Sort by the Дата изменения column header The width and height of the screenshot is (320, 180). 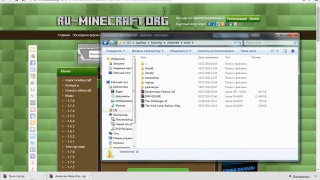pyautogui.click(x=208, y=57)
